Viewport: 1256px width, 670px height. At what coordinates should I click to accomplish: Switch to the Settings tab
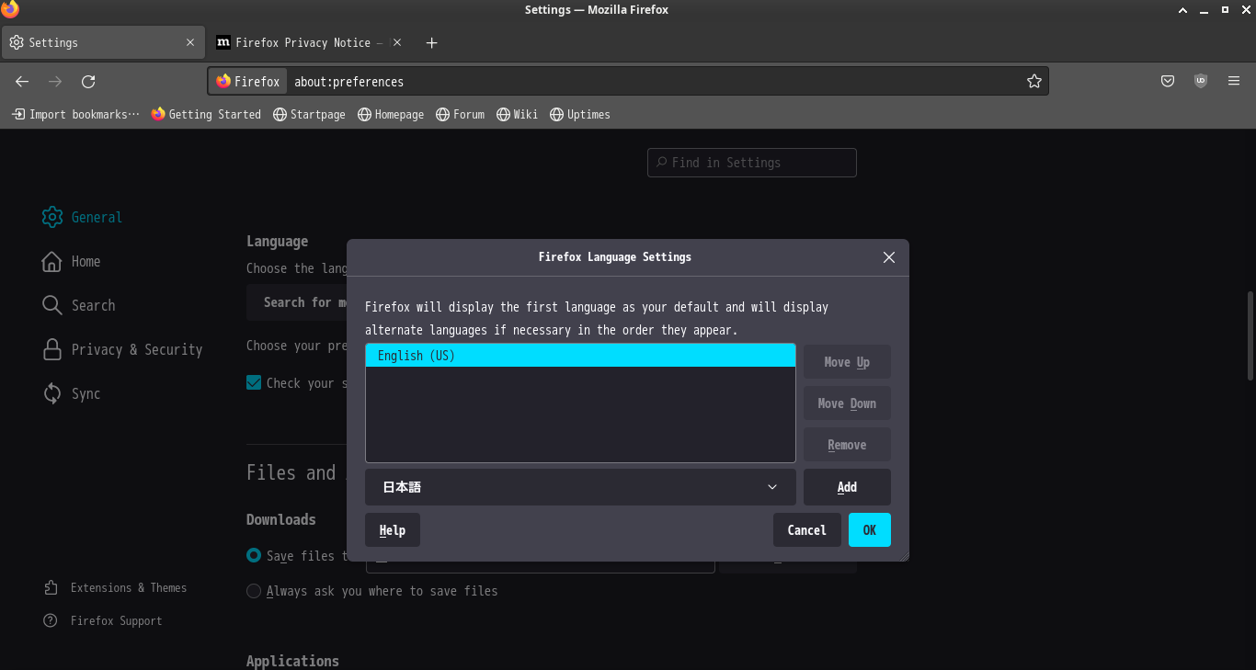[x=102, y=43]
